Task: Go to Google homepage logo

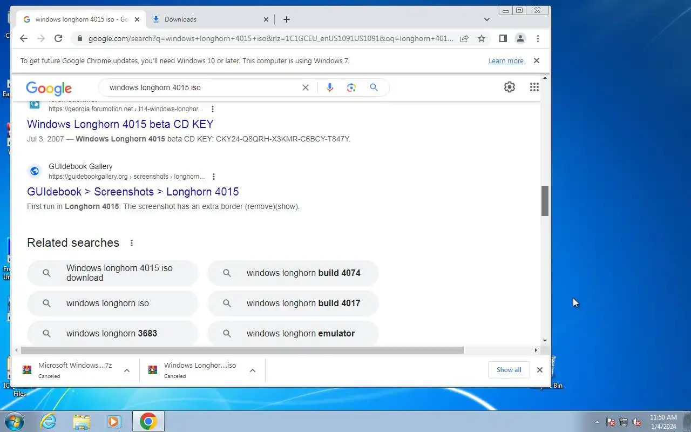Action: click(x=49, y=88)
